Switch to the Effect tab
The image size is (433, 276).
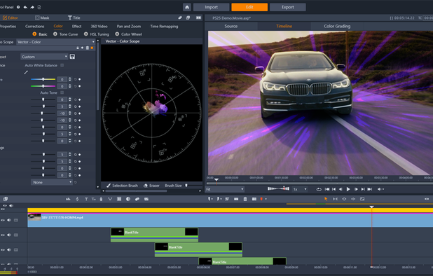77,27
